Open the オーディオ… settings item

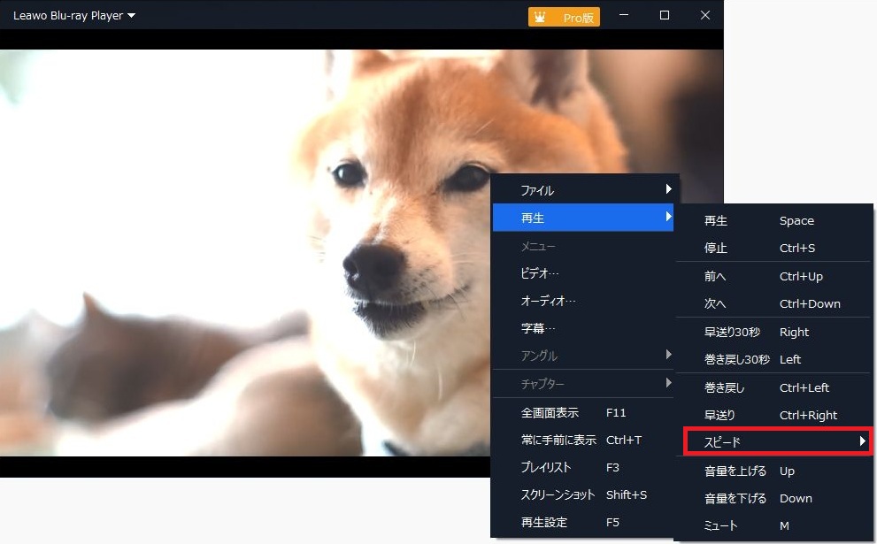(x=548, y=301)
